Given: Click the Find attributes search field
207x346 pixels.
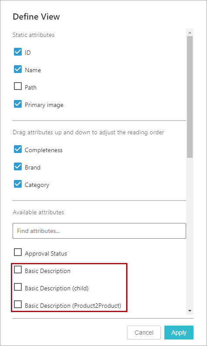Looking at the screenshot, I should point(99,231).
